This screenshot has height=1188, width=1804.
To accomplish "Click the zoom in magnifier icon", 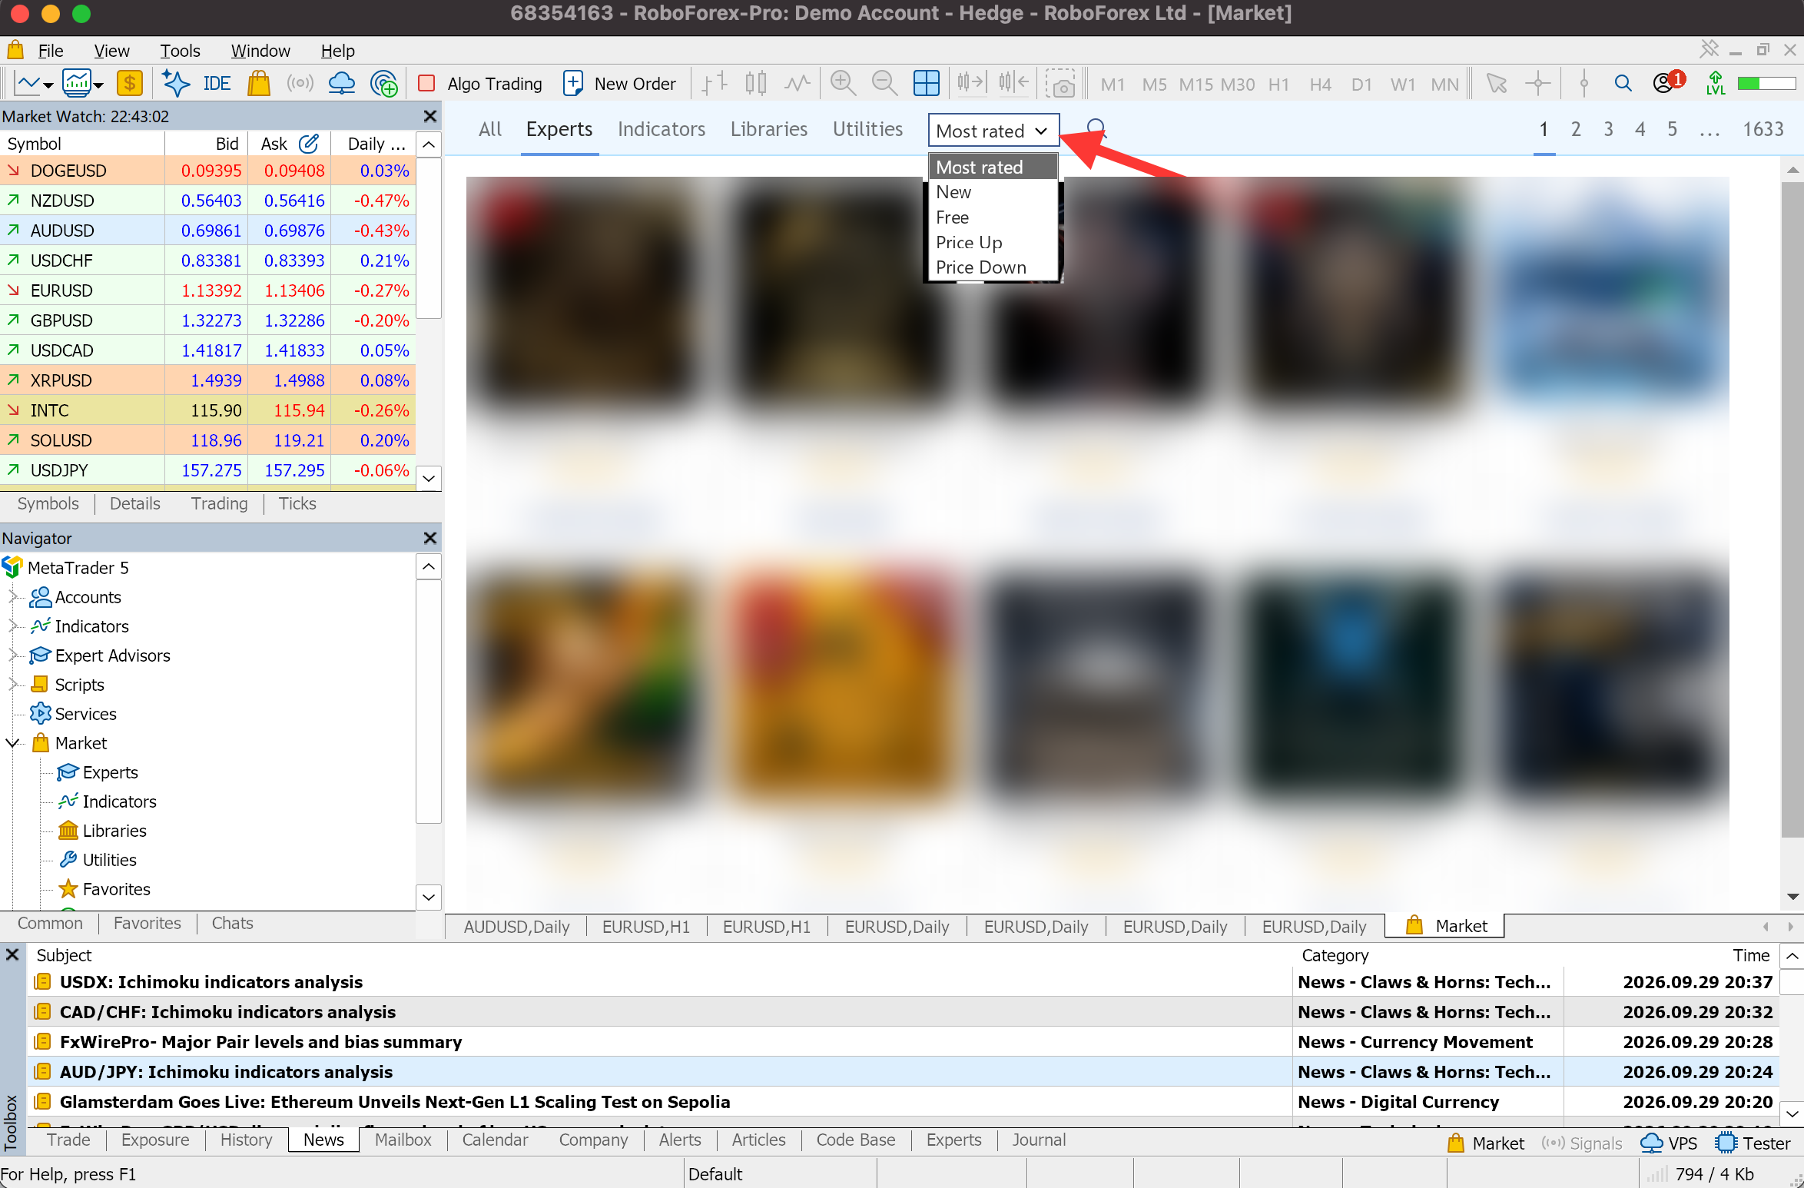I will (x=843, y=83).
